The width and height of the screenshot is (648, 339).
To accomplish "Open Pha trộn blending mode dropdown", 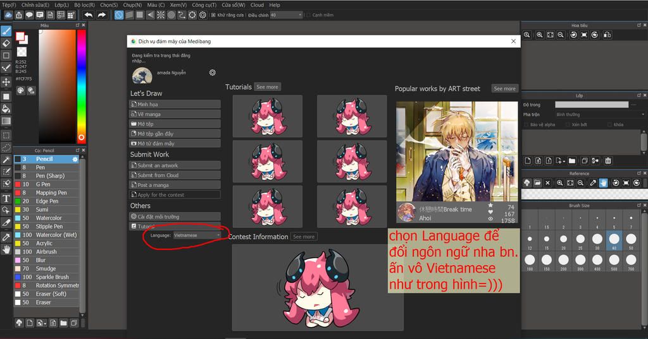I will (600, 115).
